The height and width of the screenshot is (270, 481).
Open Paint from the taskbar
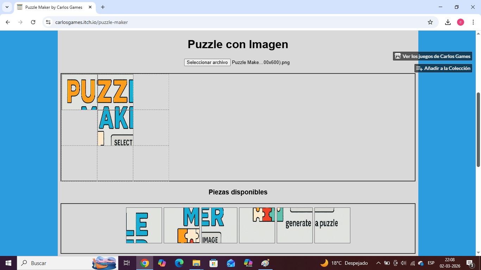pos(266,263)
